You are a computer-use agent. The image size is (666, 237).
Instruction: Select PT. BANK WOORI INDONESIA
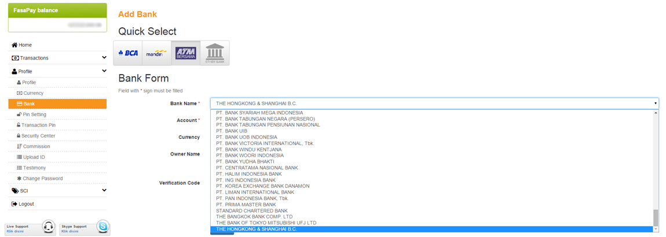click(431, 155)
